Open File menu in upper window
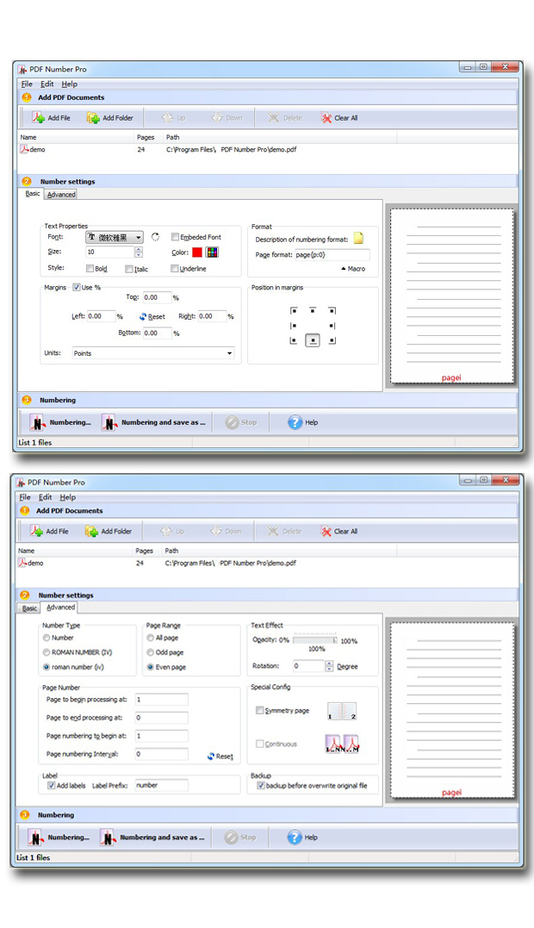534x928 pixels. pyautogui.click(x=27, y=84)
